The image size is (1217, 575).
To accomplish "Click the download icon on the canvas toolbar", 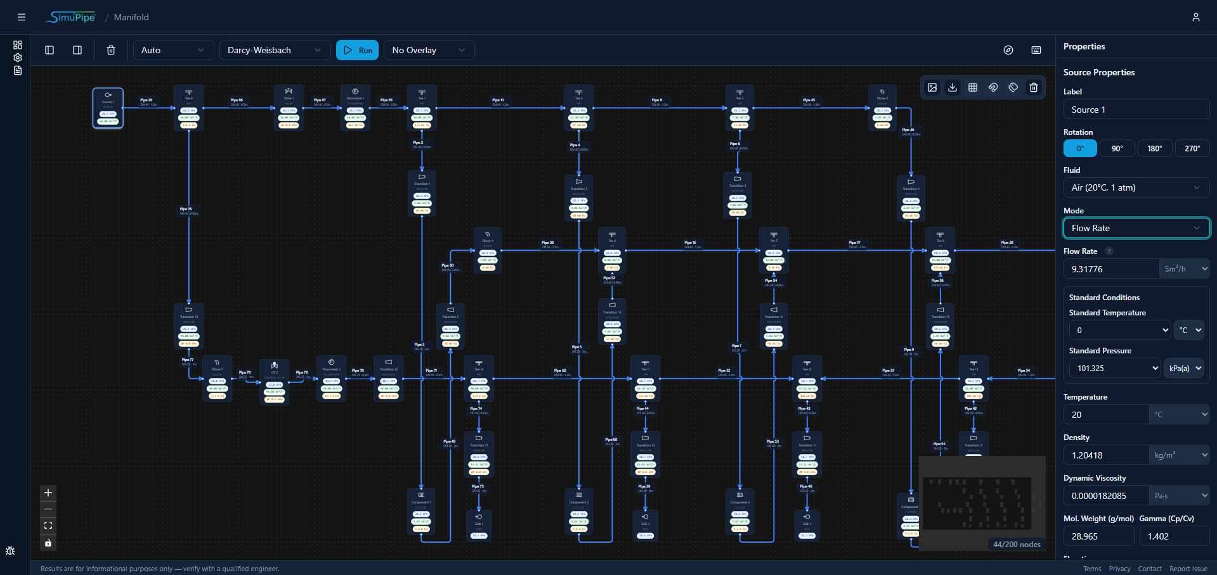I will pos(953,87).
